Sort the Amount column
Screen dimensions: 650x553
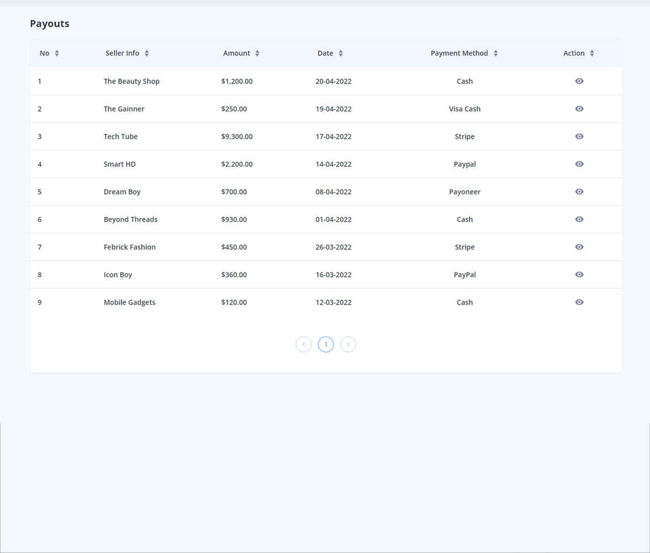click(257, 53)
